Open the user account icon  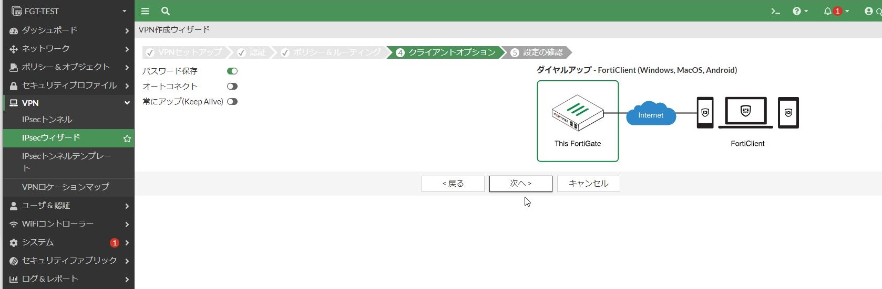(868, 11)
